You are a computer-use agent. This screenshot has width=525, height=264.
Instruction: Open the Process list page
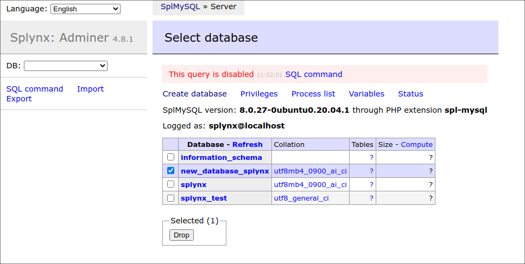coord(313,94)
